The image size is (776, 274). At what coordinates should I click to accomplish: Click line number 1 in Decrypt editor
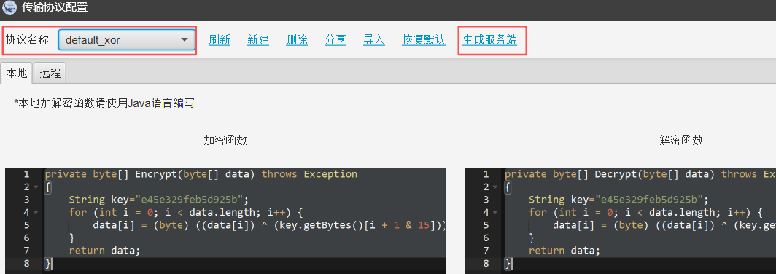(x=486, y=174)
